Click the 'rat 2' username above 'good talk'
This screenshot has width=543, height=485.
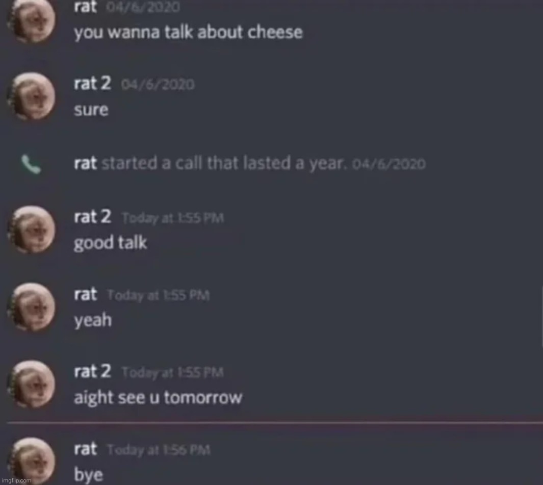click(92, 217)
